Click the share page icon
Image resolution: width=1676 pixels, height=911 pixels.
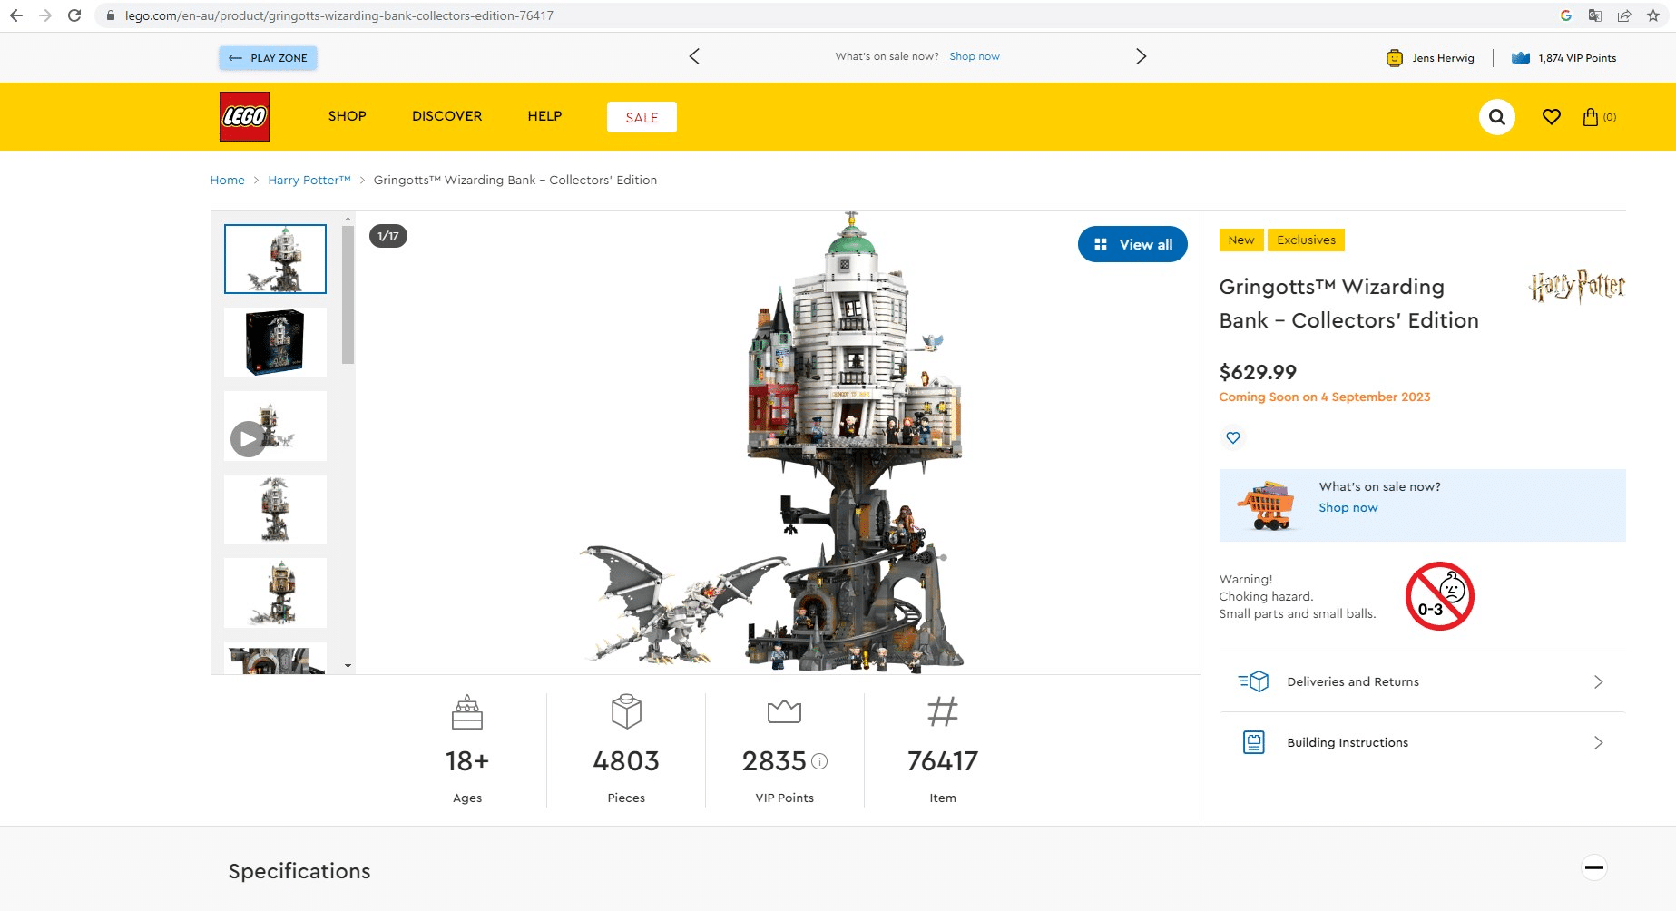[x=1624, y=15]
